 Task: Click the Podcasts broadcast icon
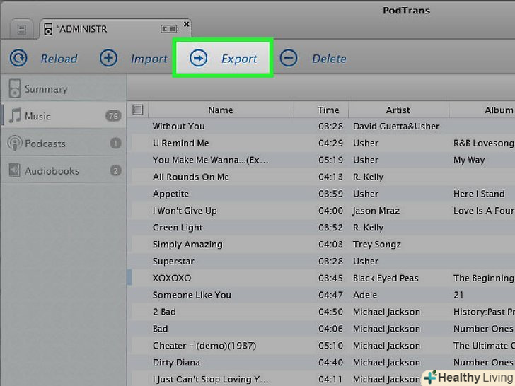tap(13, 144)
